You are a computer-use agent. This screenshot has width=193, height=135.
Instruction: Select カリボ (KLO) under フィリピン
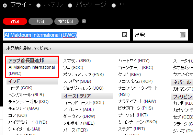(x=183, y=103)
